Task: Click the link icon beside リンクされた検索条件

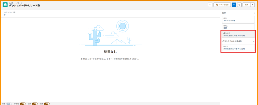Action: [x=223, y=41]
